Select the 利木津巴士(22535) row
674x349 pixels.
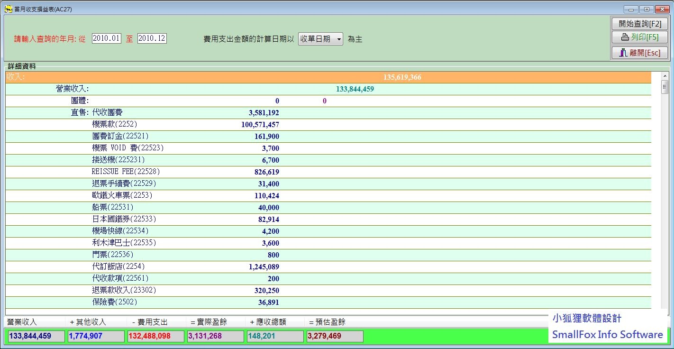[x=328, y=243]
